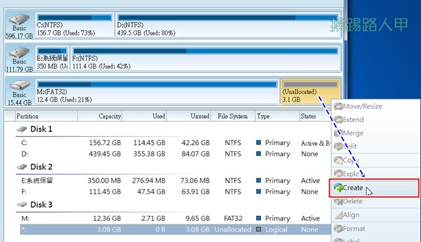421x242 pixels.
Task: Choose Move/Resize from the context menu
Action: 375,106
